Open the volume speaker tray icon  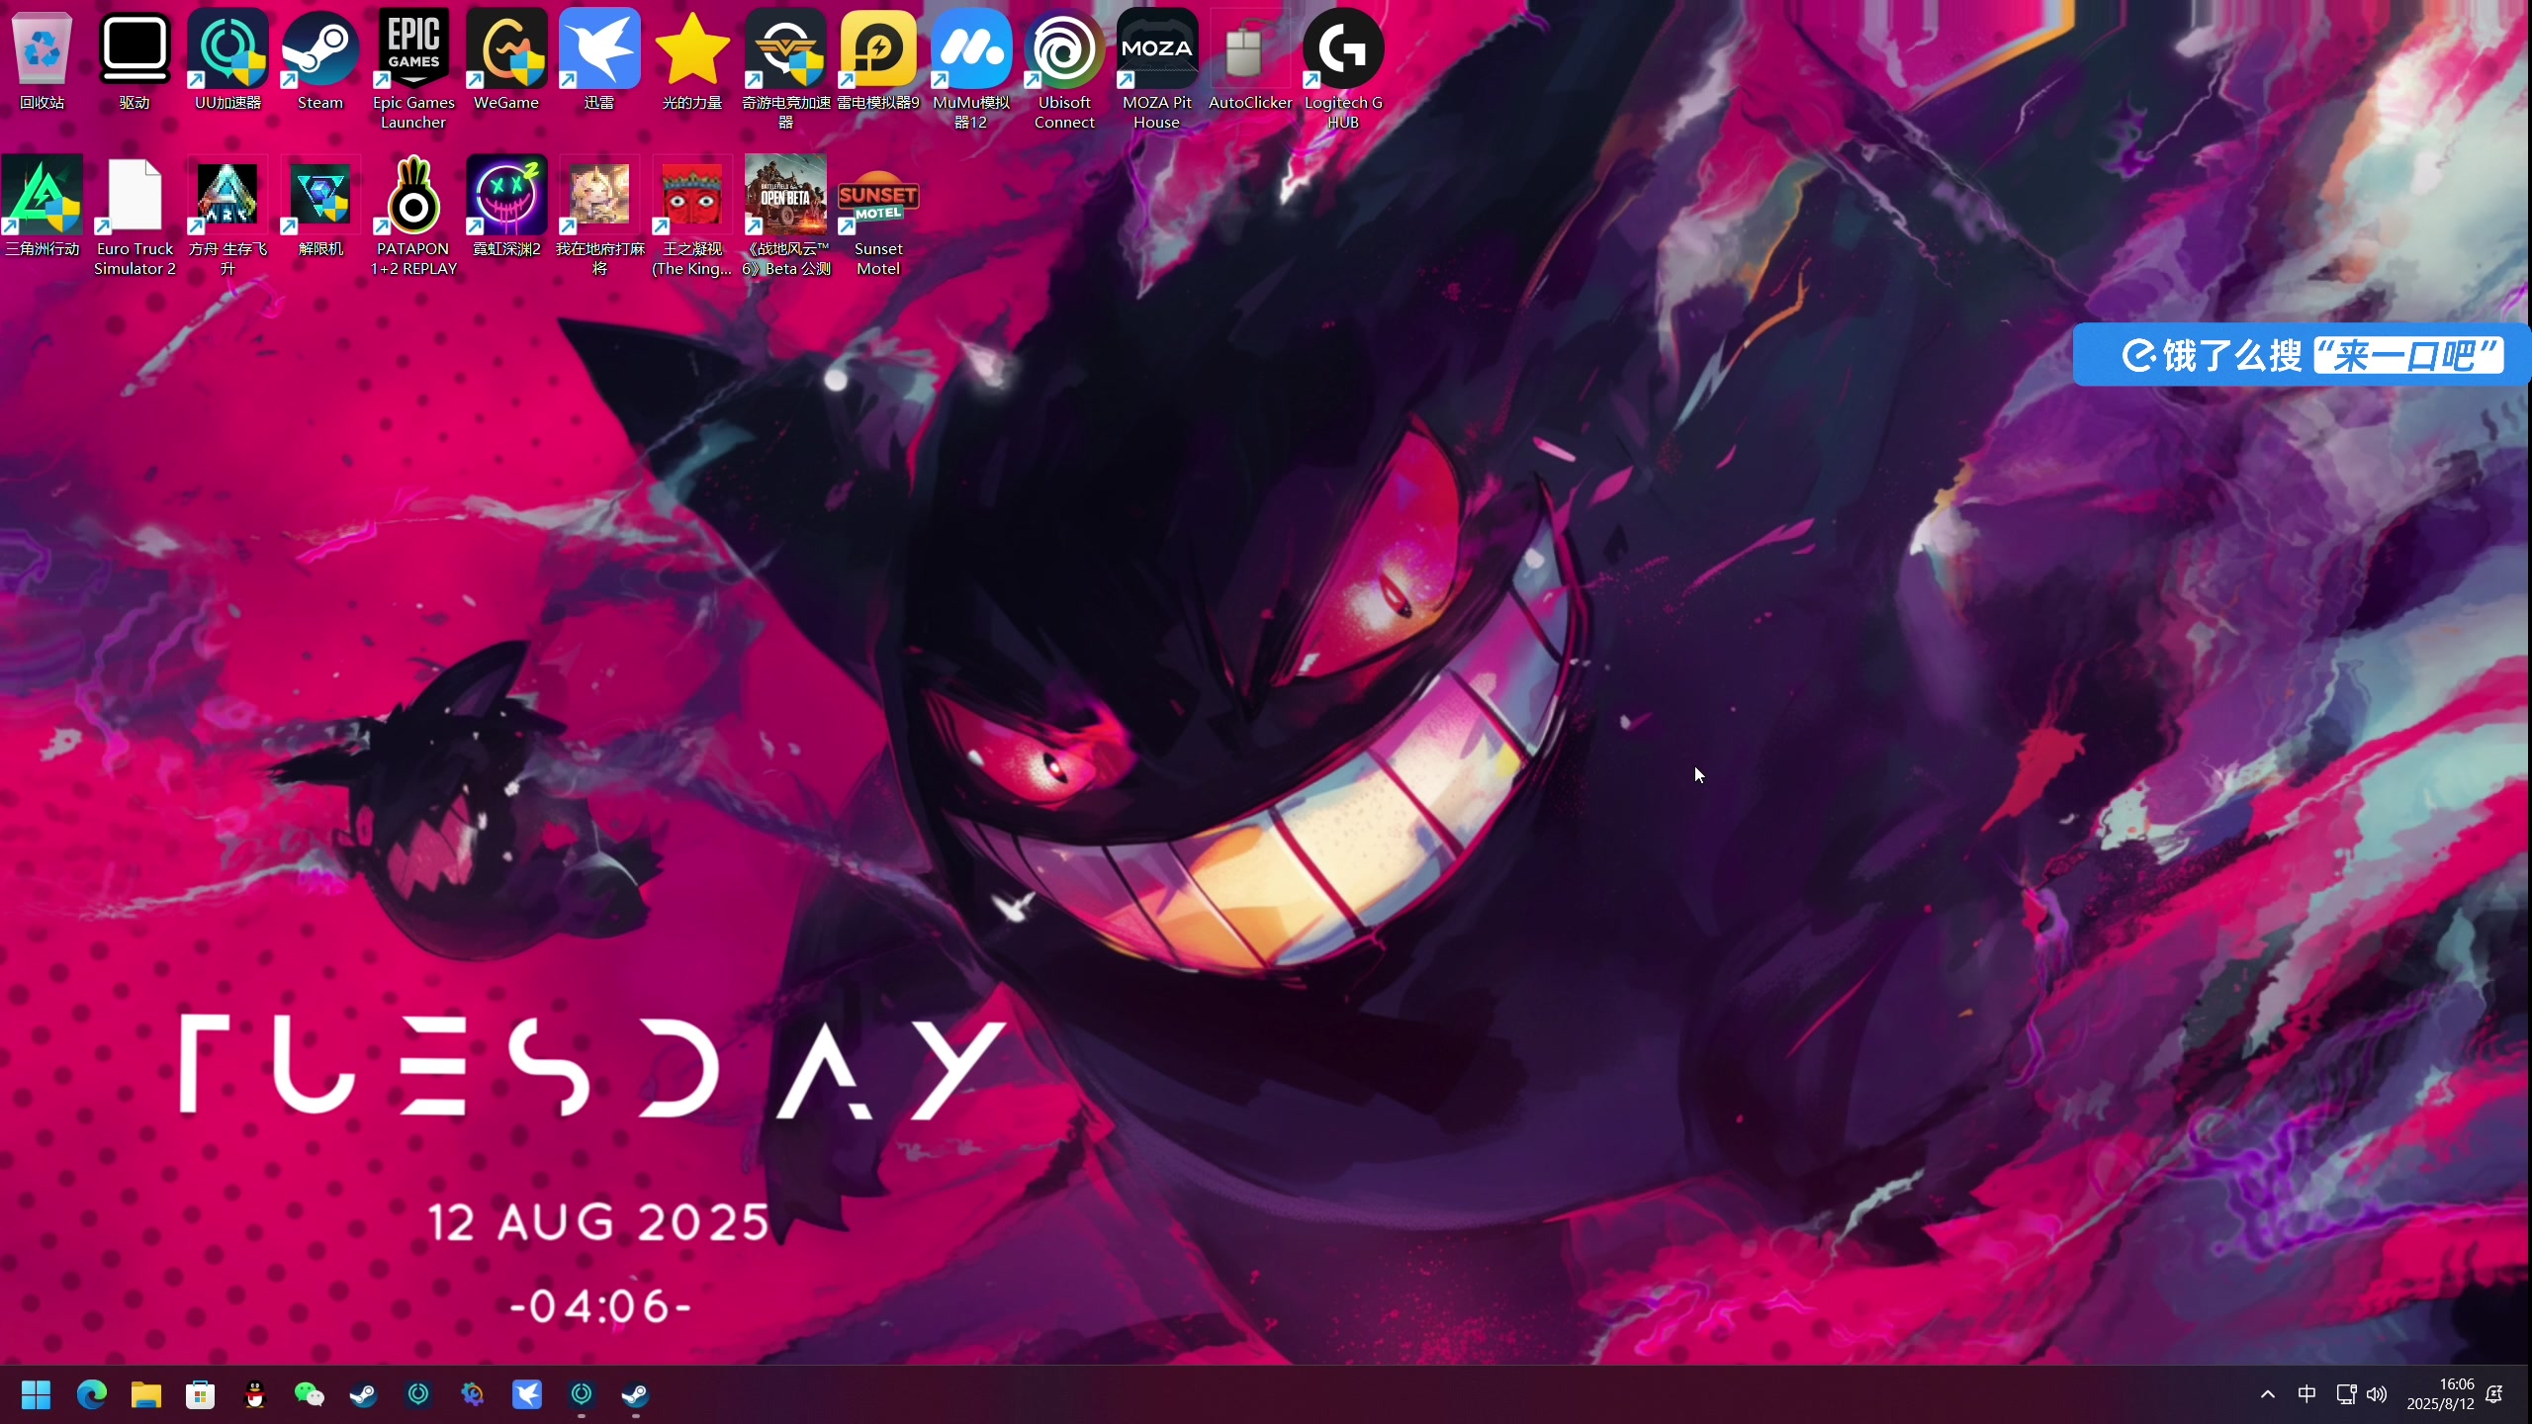2377,1394
